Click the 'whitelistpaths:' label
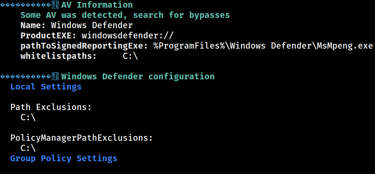375x174 pixels. click(58, 56)
